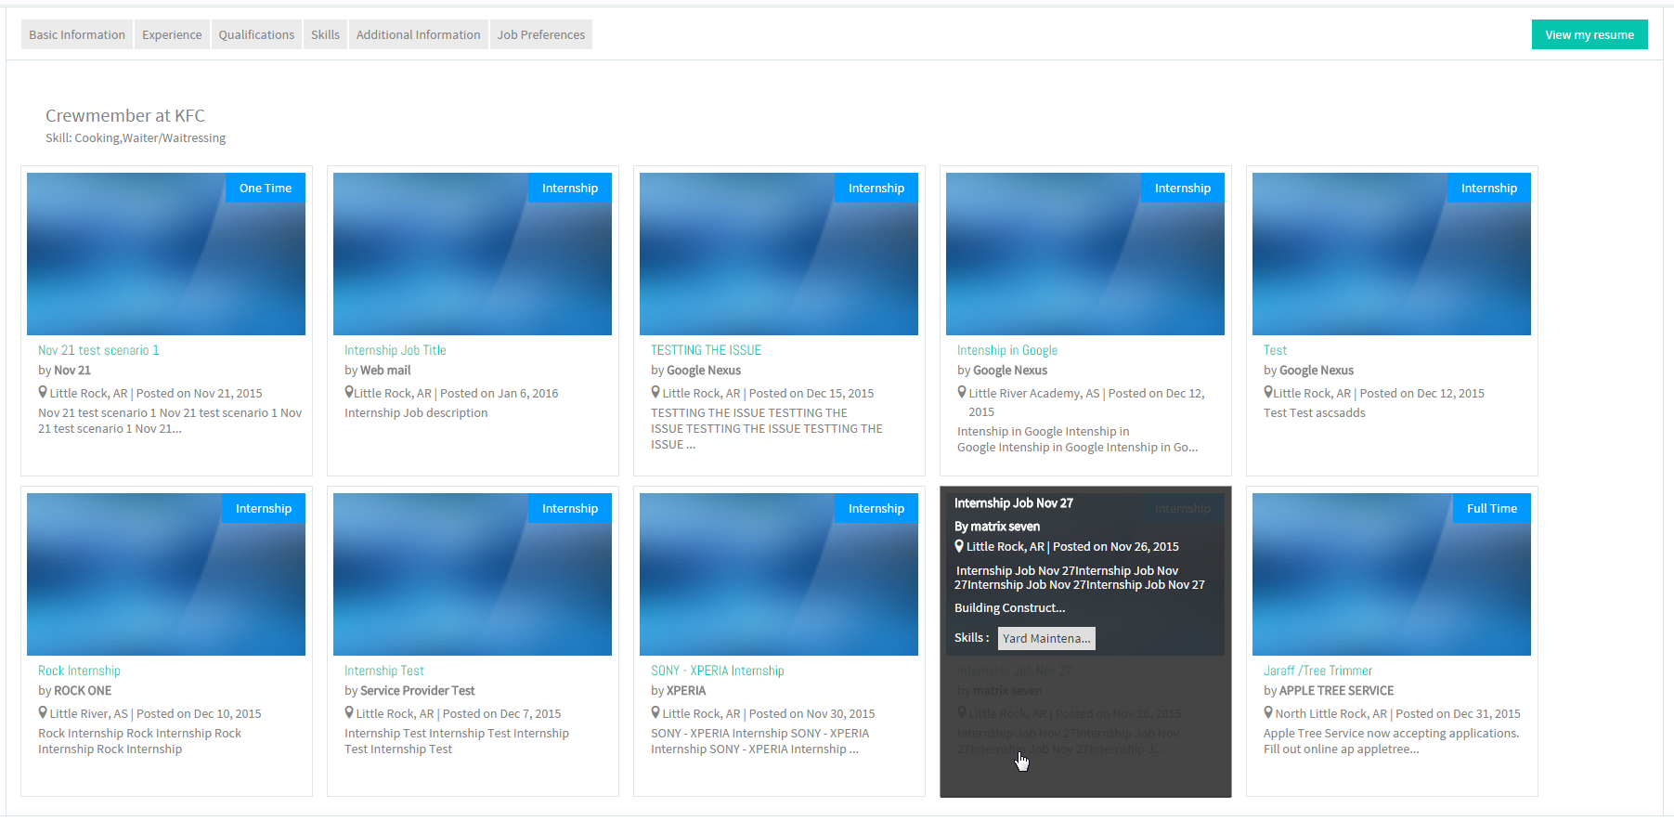Open the Jaraff /Tree Trimmer job link
Viewport: 1674px width, 821px height.
[1317, 671]
